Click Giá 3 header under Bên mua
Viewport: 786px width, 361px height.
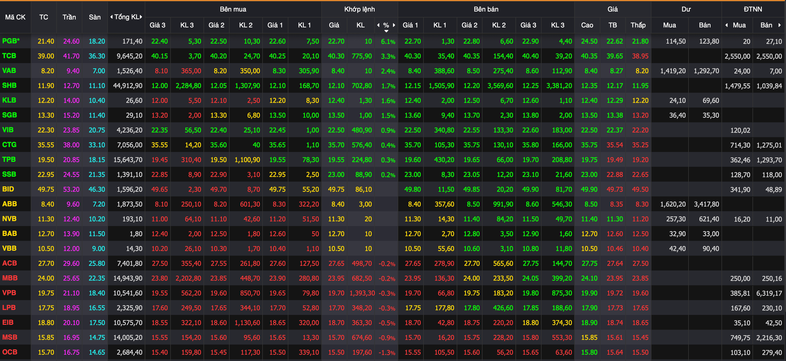click(x=157, y=25)
